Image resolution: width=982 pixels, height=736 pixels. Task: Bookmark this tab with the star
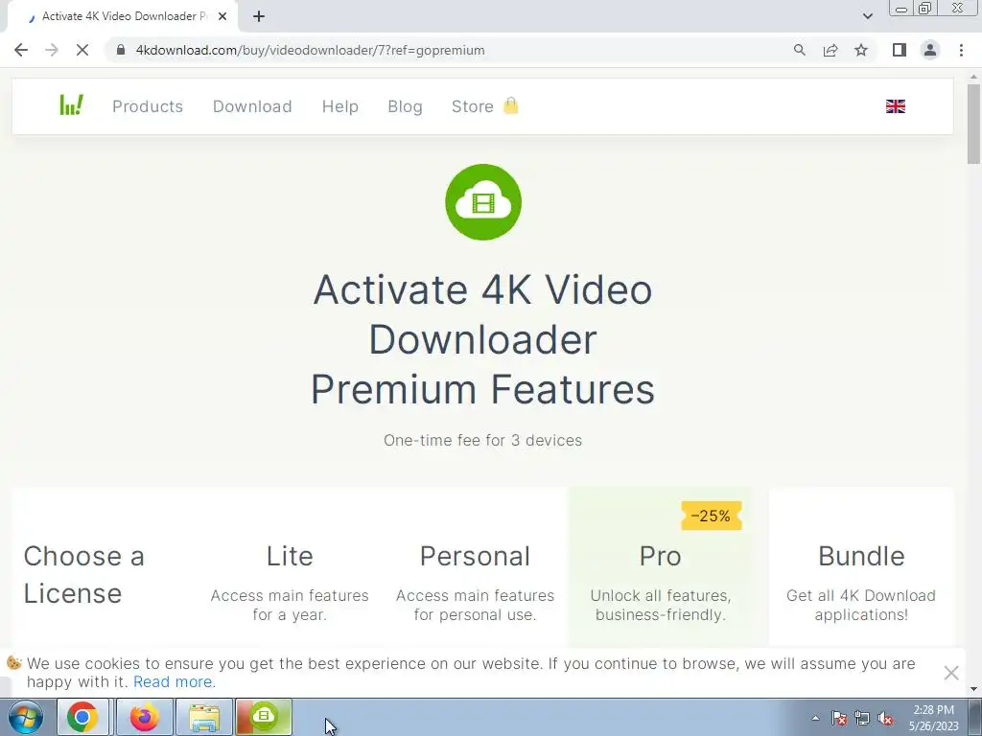861,50
